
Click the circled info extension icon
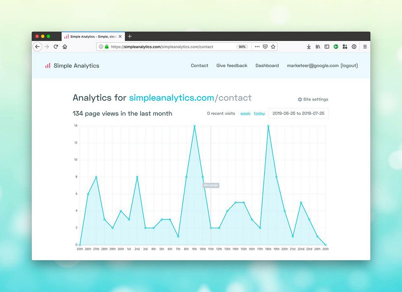(354, 47)
